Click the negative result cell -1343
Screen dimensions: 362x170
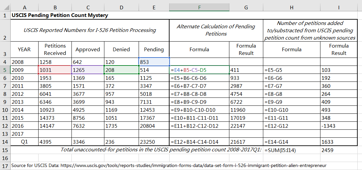click(338, 126)
